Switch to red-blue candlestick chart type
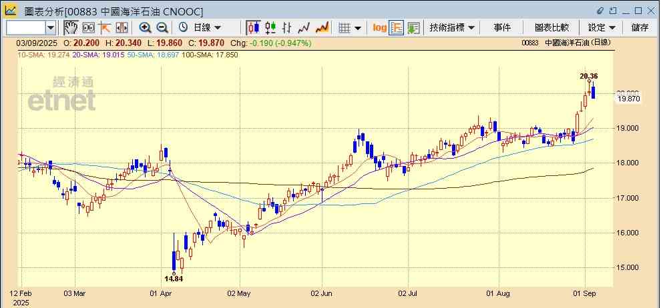 [x=253, y=28]
